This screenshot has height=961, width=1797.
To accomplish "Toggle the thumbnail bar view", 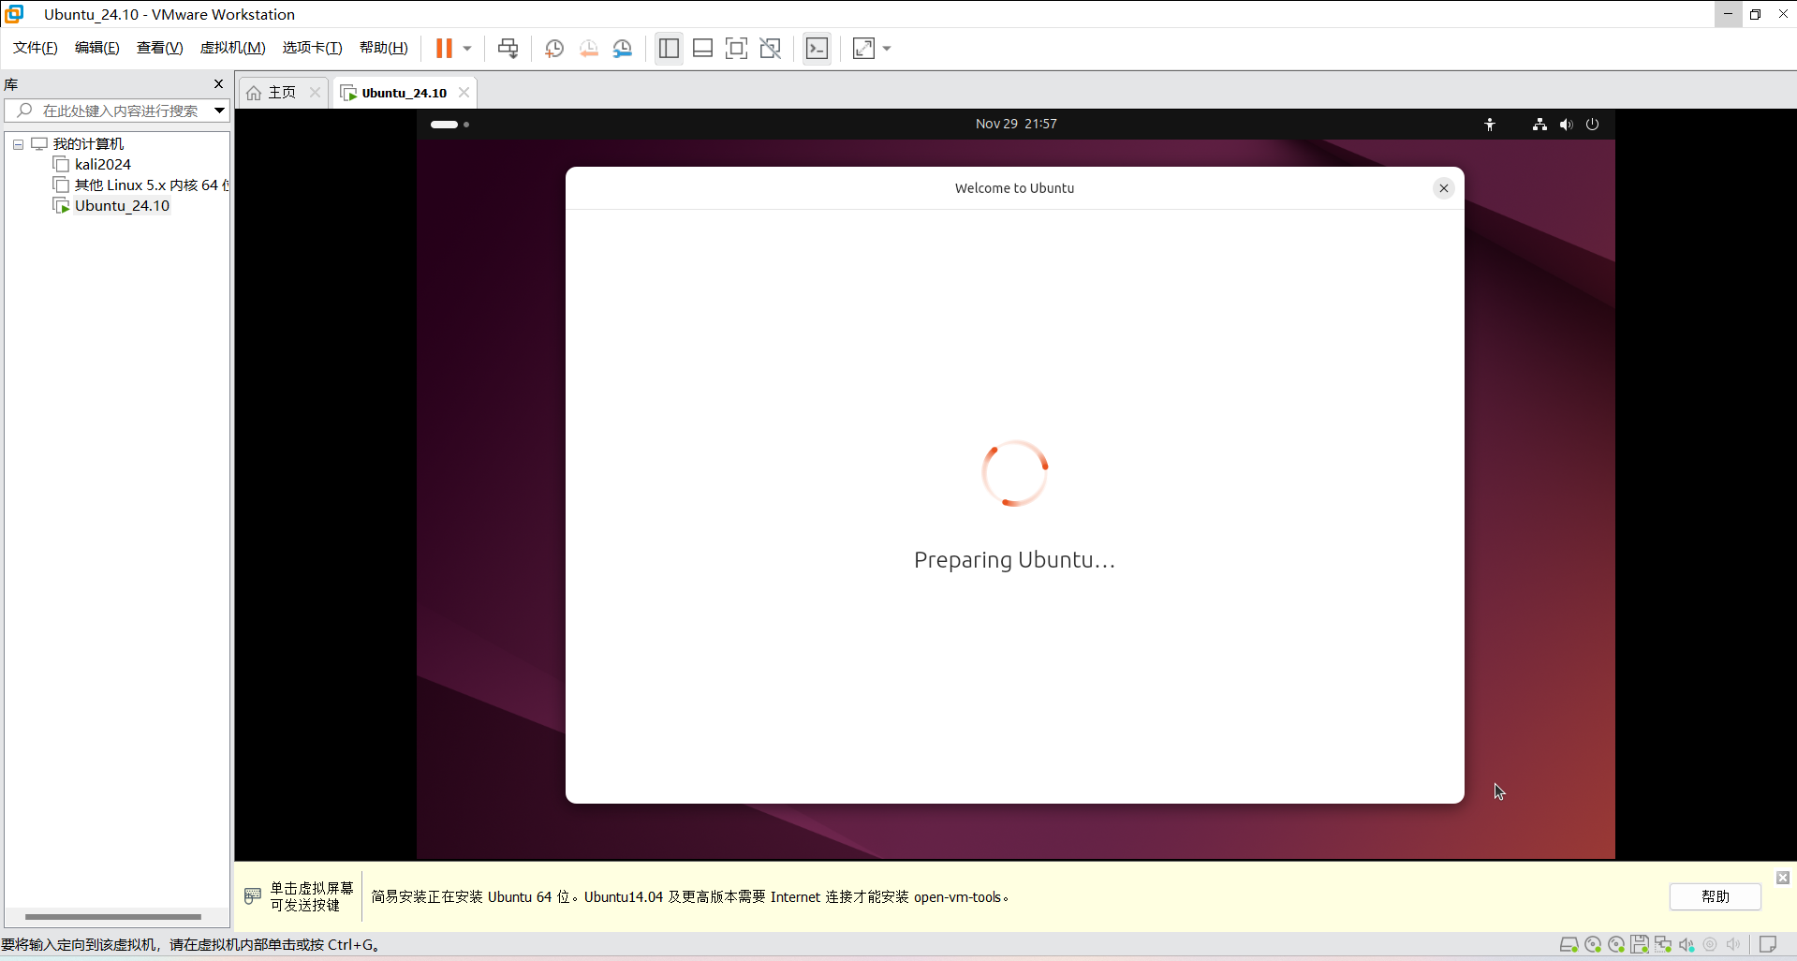I will tap(702, 49).
